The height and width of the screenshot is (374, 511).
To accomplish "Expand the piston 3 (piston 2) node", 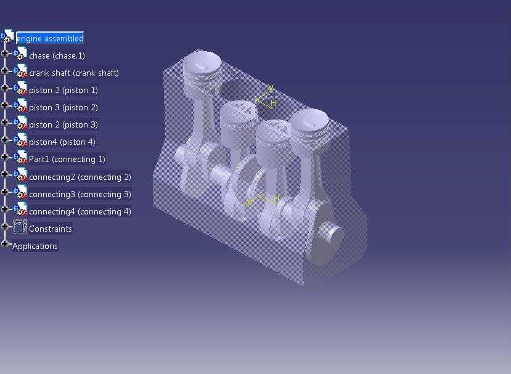I will click(4, 105).
